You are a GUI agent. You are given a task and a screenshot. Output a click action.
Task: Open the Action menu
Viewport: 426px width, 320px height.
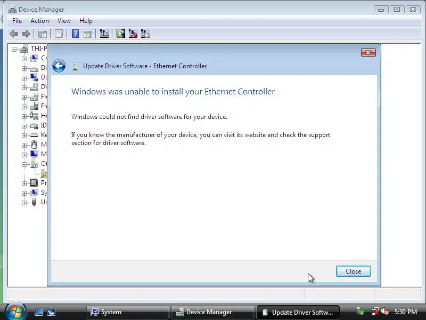(x=39, y=21)
